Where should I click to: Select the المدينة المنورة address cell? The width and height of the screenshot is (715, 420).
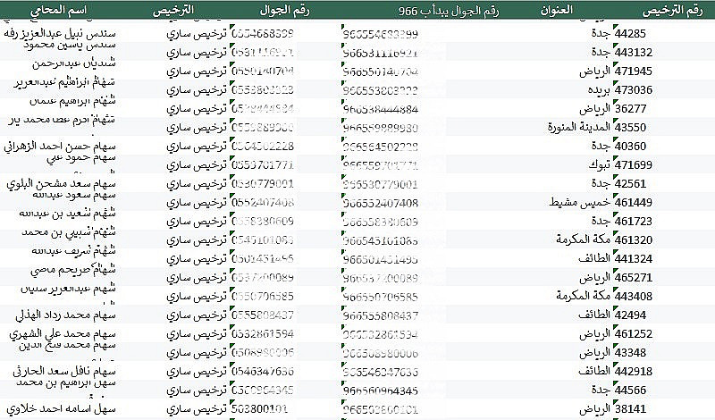coord(578,127)
